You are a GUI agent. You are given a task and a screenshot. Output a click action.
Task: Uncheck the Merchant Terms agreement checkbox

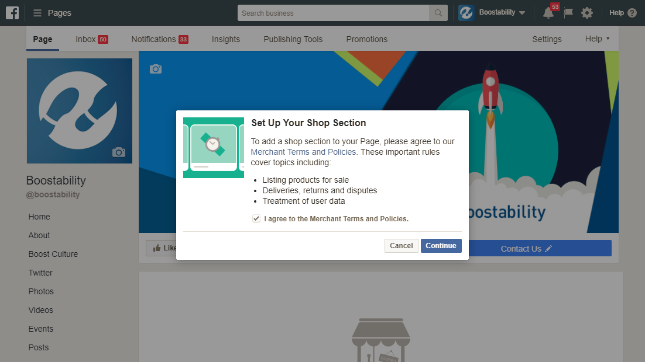point(256,219)
